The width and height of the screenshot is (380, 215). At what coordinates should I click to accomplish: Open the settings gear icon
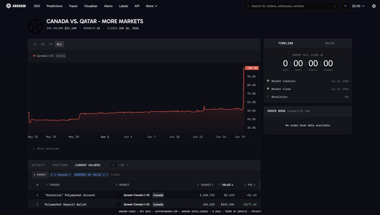click(x=374, y=6)
